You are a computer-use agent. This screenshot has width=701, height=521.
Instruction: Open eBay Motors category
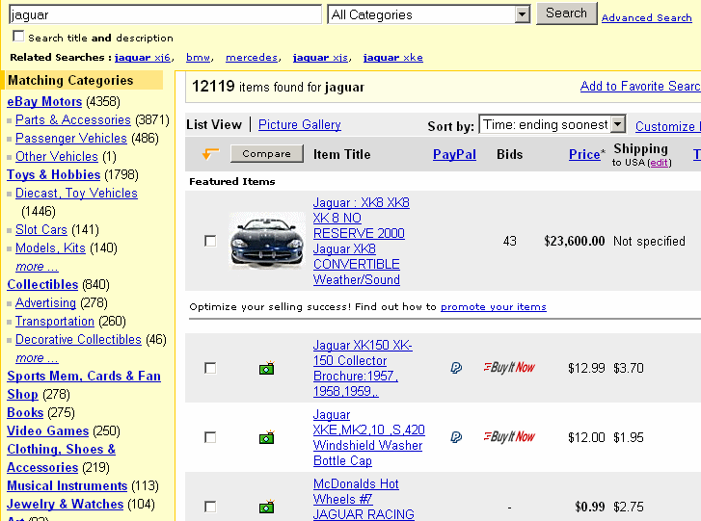click(x=44, y=101)
